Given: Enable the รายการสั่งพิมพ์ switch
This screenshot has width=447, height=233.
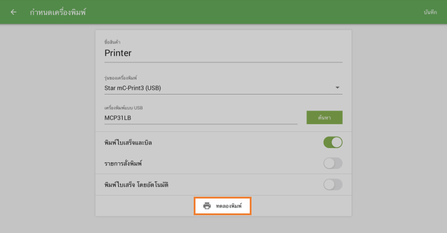Looking at the screenshot, I should [333, 163].
